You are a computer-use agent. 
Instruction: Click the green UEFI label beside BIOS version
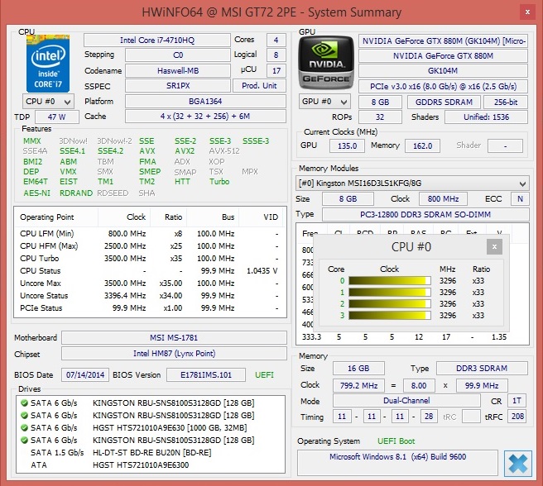tap(264, 375)
